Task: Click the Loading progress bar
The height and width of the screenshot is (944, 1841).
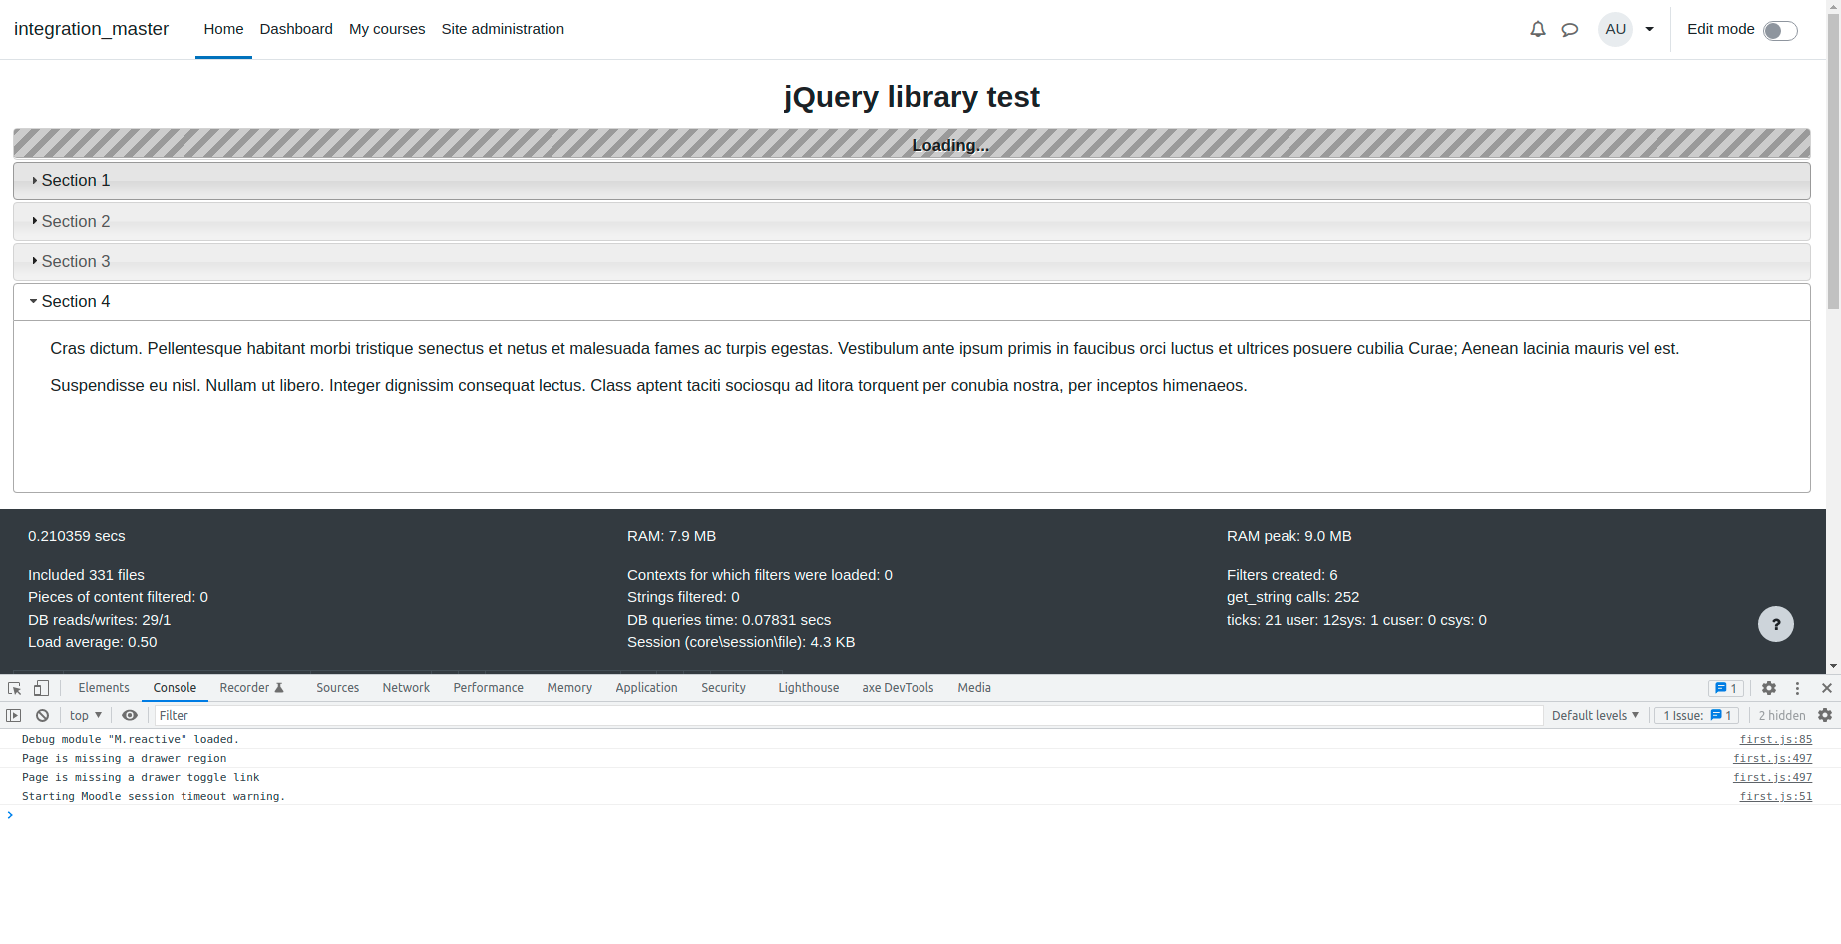Action: point(912,145)
